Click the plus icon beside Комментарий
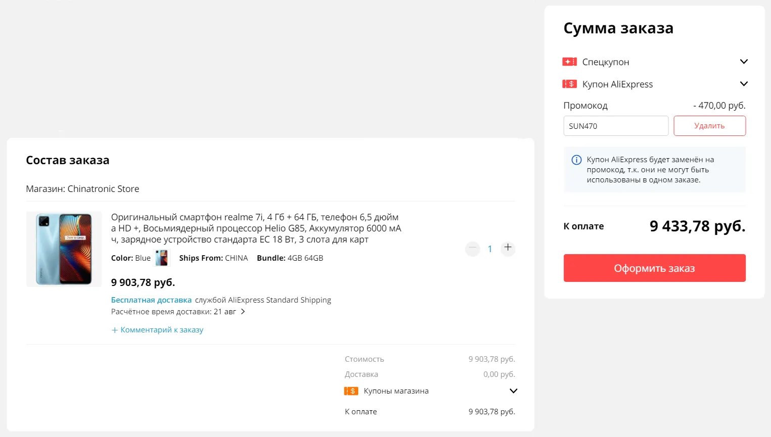The image size is (771, 437). pos(115,330)
